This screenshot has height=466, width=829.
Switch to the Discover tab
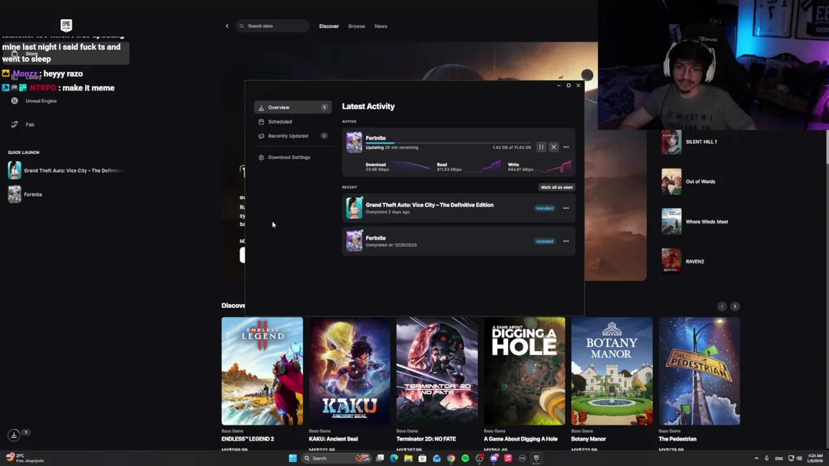click(329, 26)
